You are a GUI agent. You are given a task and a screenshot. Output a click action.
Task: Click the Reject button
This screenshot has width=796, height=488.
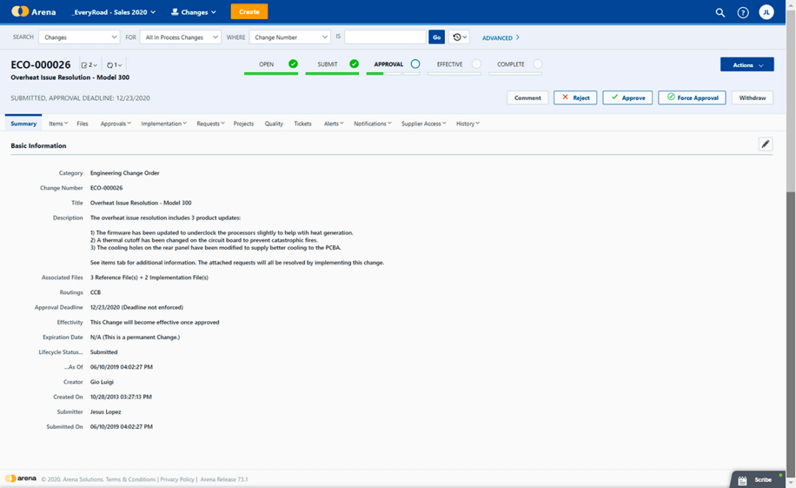575,98
